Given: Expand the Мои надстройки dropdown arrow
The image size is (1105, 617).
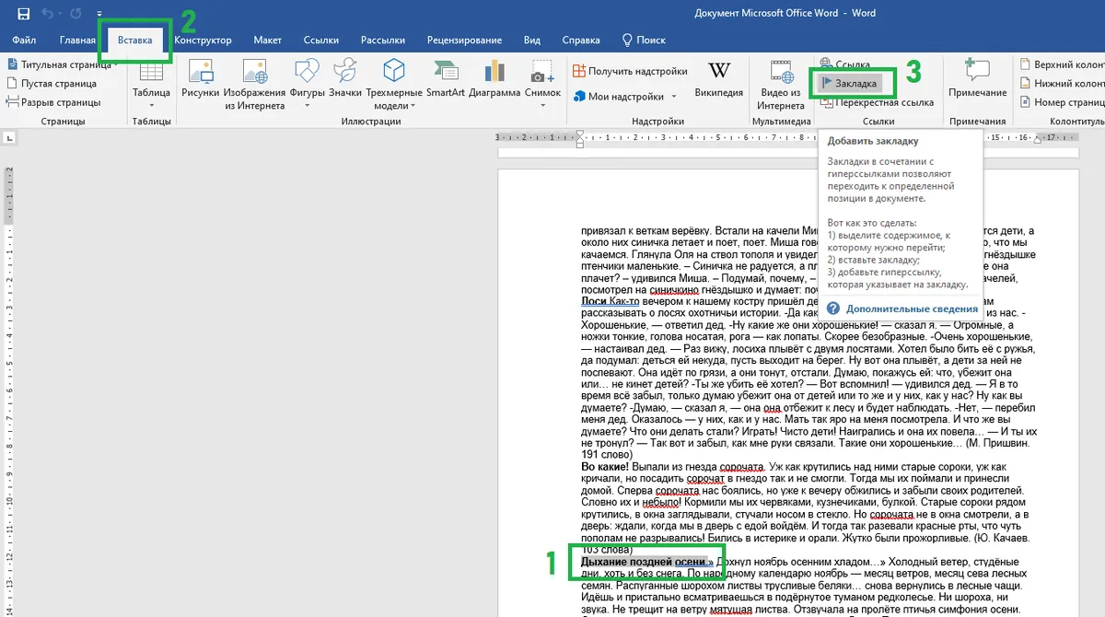Looking at the screenshot, I should tap(674, 97).
